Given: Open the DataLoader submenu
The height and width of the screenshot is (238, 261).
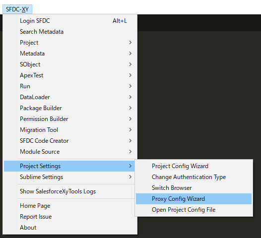Looking at the screenshot, I should (69, 97).
